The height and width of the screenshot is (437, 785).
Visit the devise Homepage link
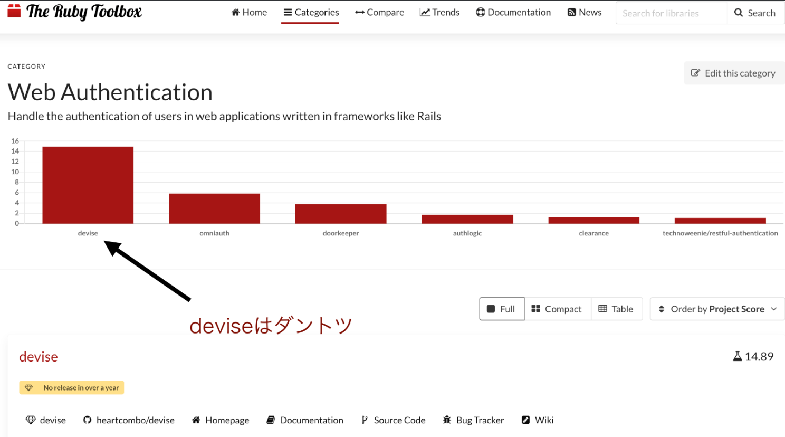click(221, 420)
